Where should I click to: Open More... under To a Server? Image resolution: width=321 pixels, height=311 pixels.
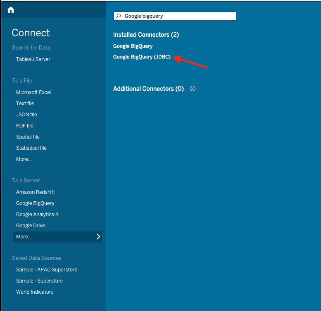click(x=57, y=237)
